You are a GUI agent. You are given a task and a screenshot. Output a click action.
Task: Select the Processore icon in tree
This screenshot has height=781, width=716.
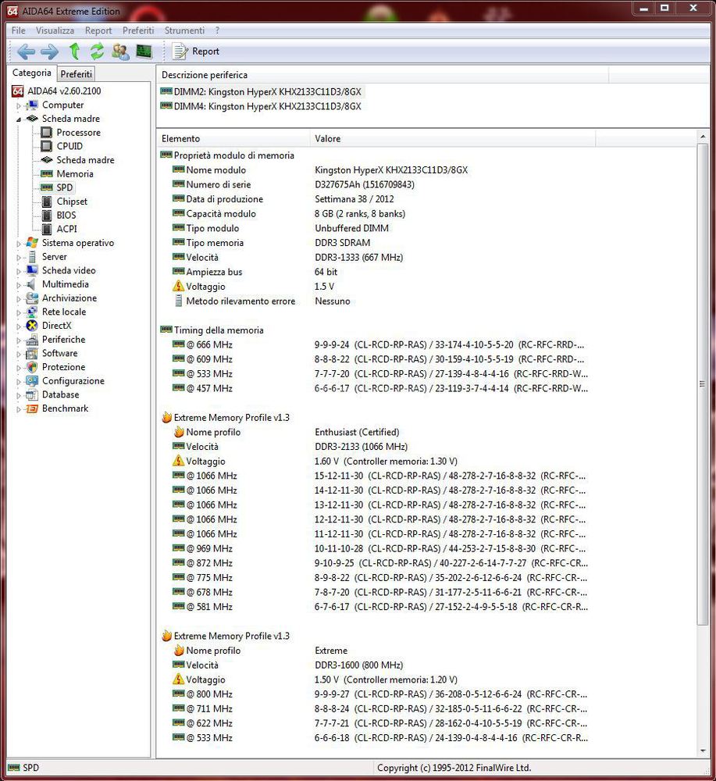point(46,133)
